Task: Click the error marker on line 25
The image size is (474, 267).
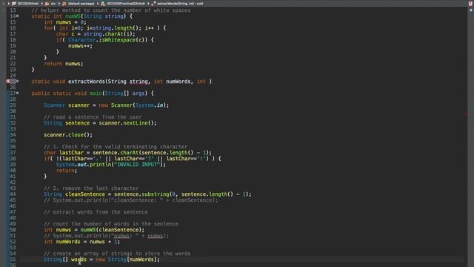Action: 8,81
